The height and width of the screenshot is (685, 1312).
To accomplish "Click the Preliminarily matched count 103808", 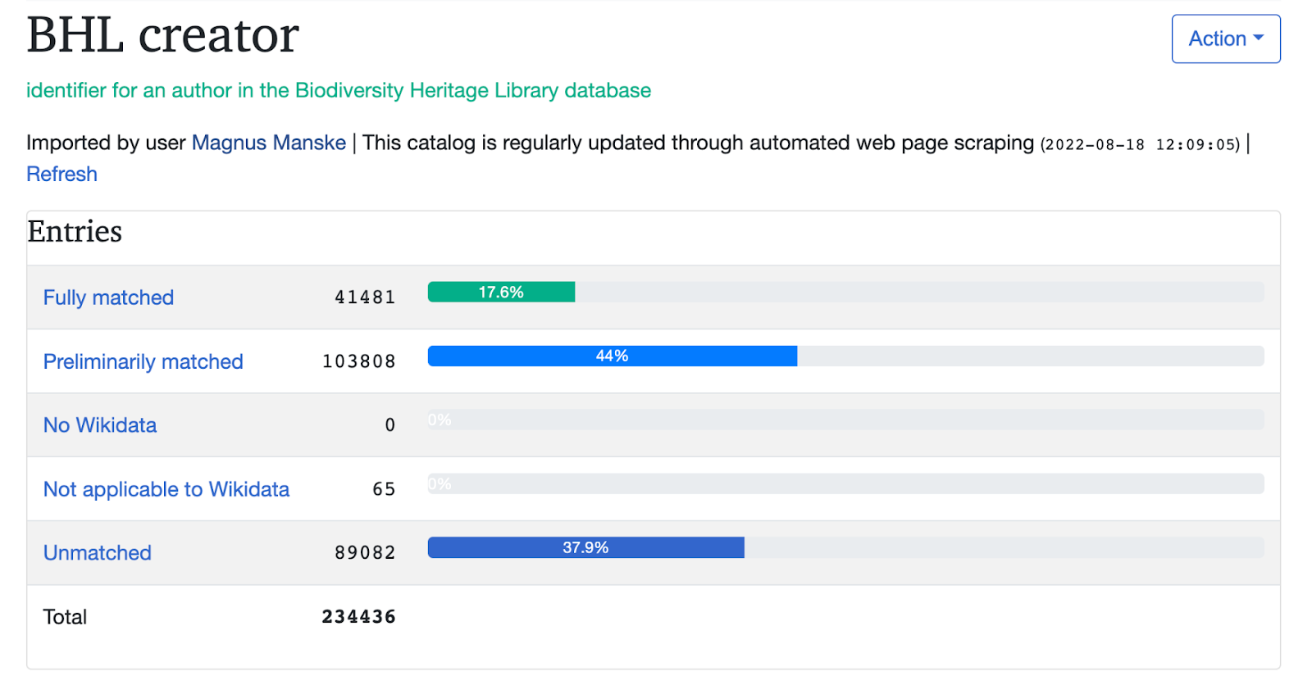I will tap(358, 361).
